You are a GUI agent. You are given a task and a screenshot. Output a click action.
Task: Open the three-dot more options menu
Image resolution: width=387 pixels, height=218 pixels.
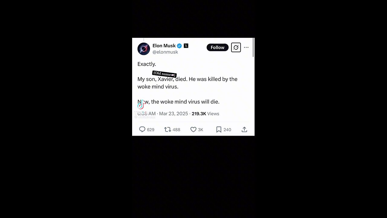(246, 48)
